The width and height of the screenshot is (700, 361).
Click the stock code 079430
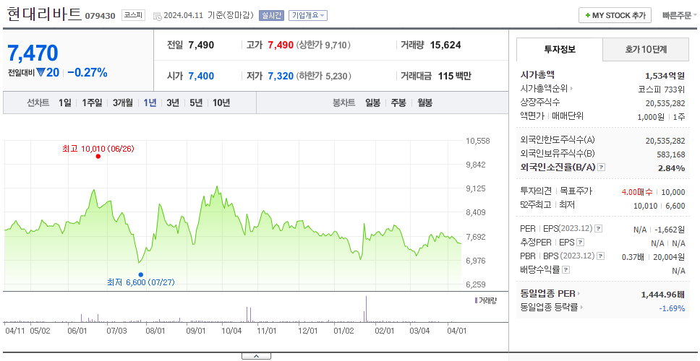coord(100,16)
